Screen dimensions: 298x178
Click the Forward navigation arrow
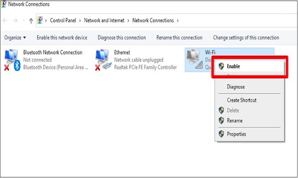point(15,20)
